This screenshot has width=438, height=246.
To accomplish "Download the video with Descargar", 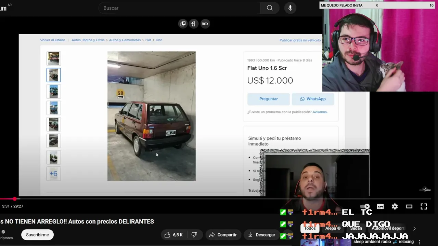I will click(261, 235).
